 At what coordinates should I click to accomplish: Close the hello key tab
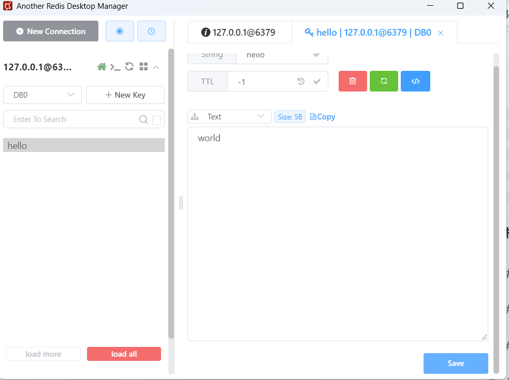[441, 33]
